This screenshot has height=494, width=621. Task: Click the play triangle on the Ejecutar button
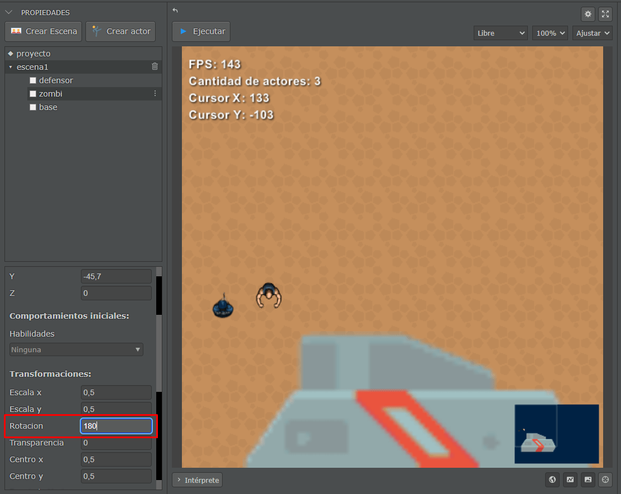[183, 31]
